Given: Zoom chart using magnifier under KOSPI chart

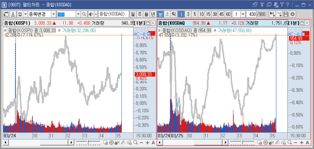Looking at the screenshot, I should pyautogui.click(x=135, y=143).
